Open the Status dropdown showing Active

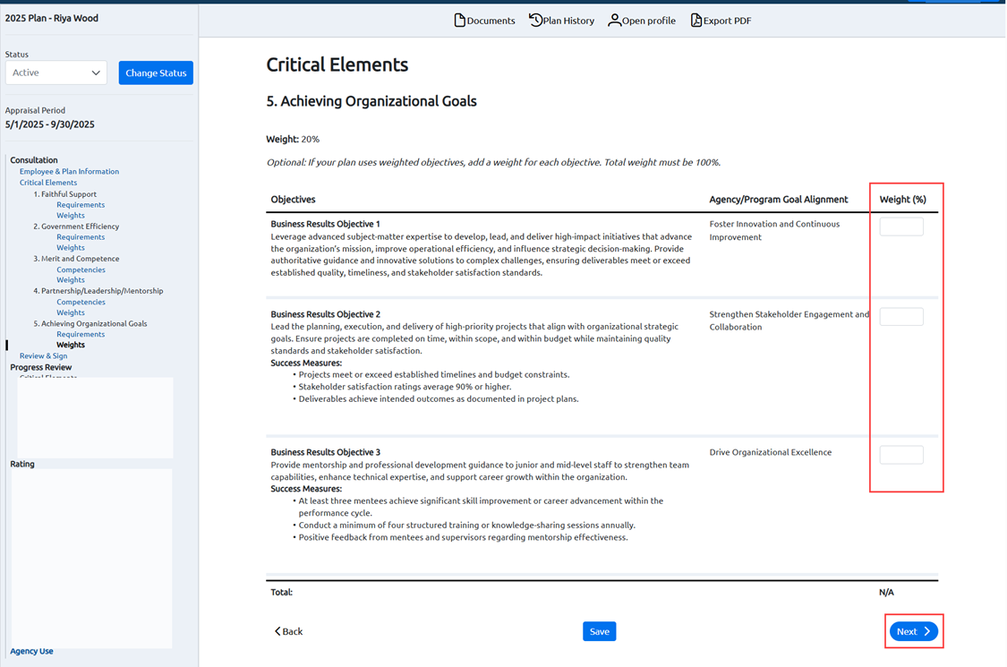[x=55, y=73]
